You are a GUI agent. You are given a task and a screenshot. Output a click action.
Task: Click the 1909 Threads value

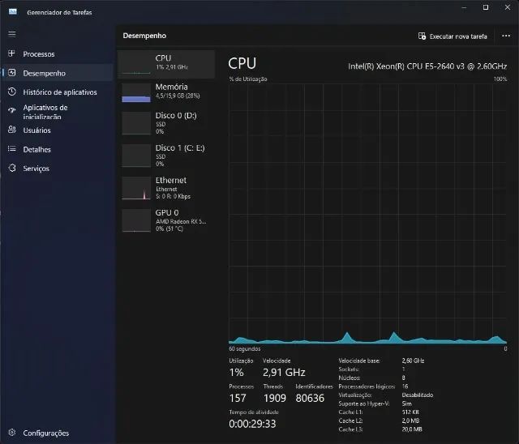[x=275, y=398]
